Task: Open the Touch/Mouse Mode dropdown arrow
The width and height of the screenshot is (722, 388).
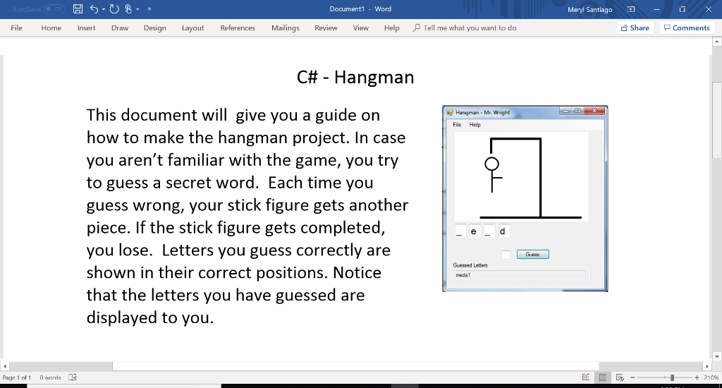Action: pos(137,9)
